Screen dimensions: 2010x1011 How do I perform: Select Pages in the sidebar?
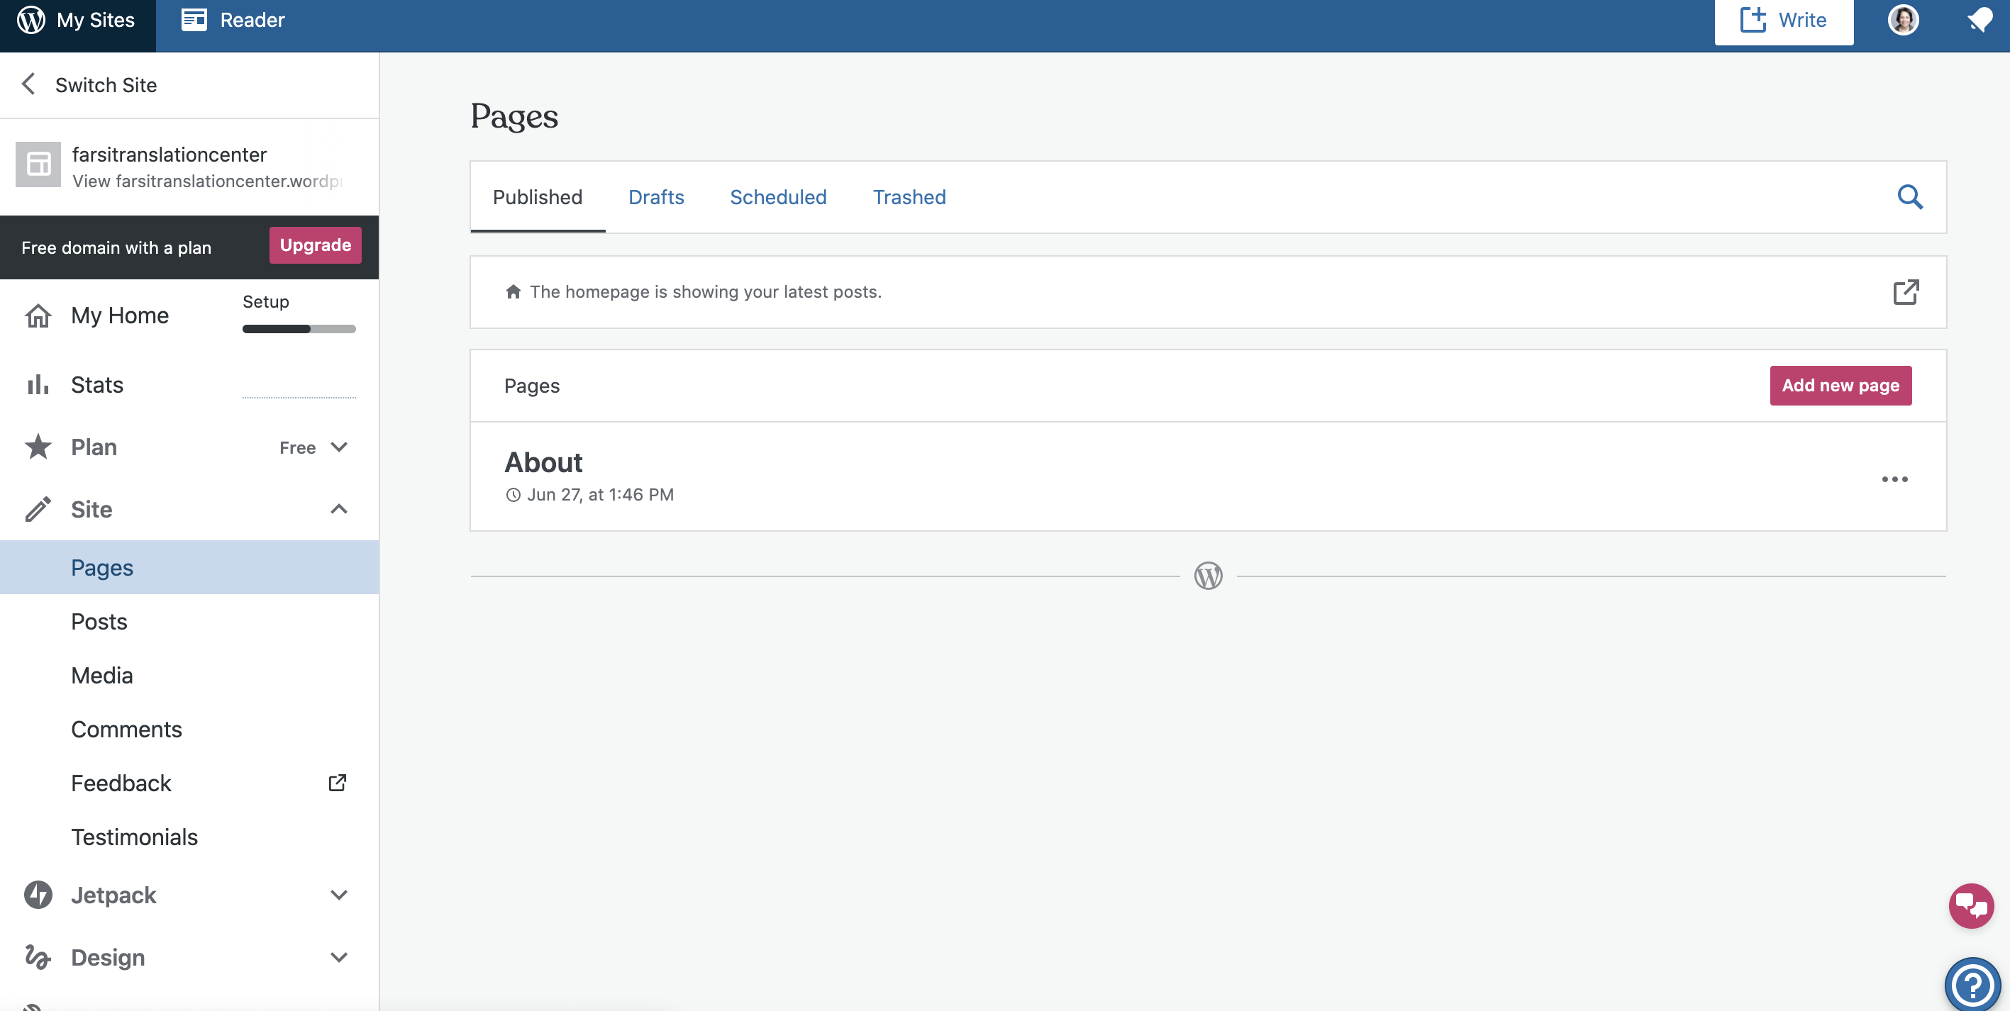click(189, 568)
